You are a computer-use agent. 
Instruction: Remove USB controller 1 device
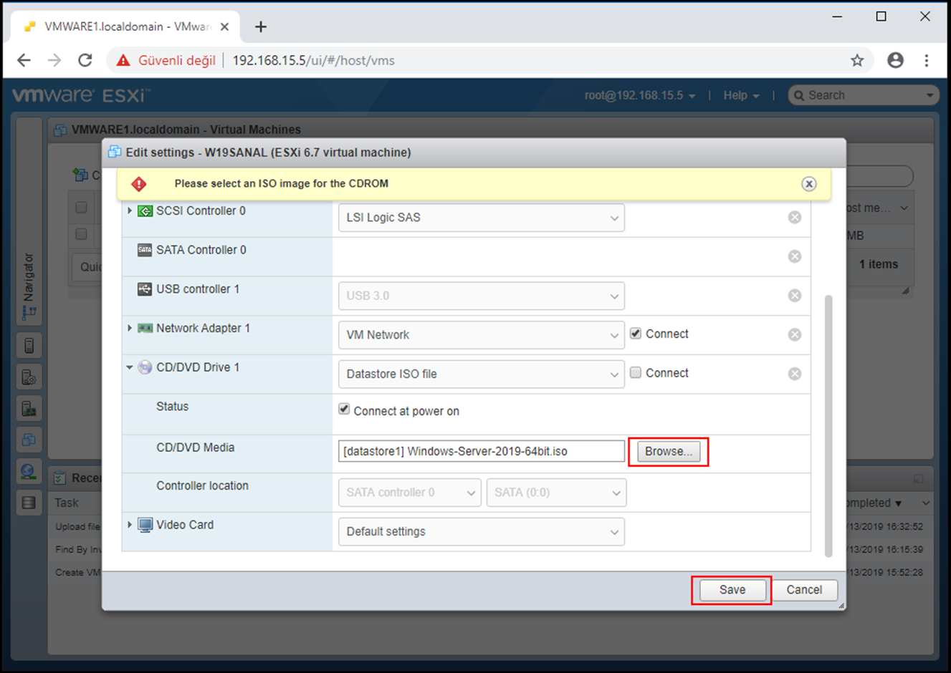pyautogui.click(x=795, y=296)
